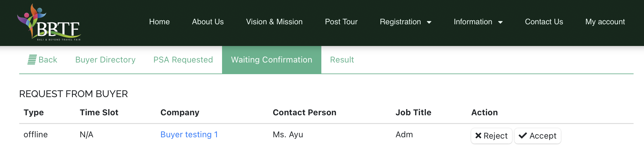Click the BBTF logo
The image size is (644, 158).
(49, 22)
